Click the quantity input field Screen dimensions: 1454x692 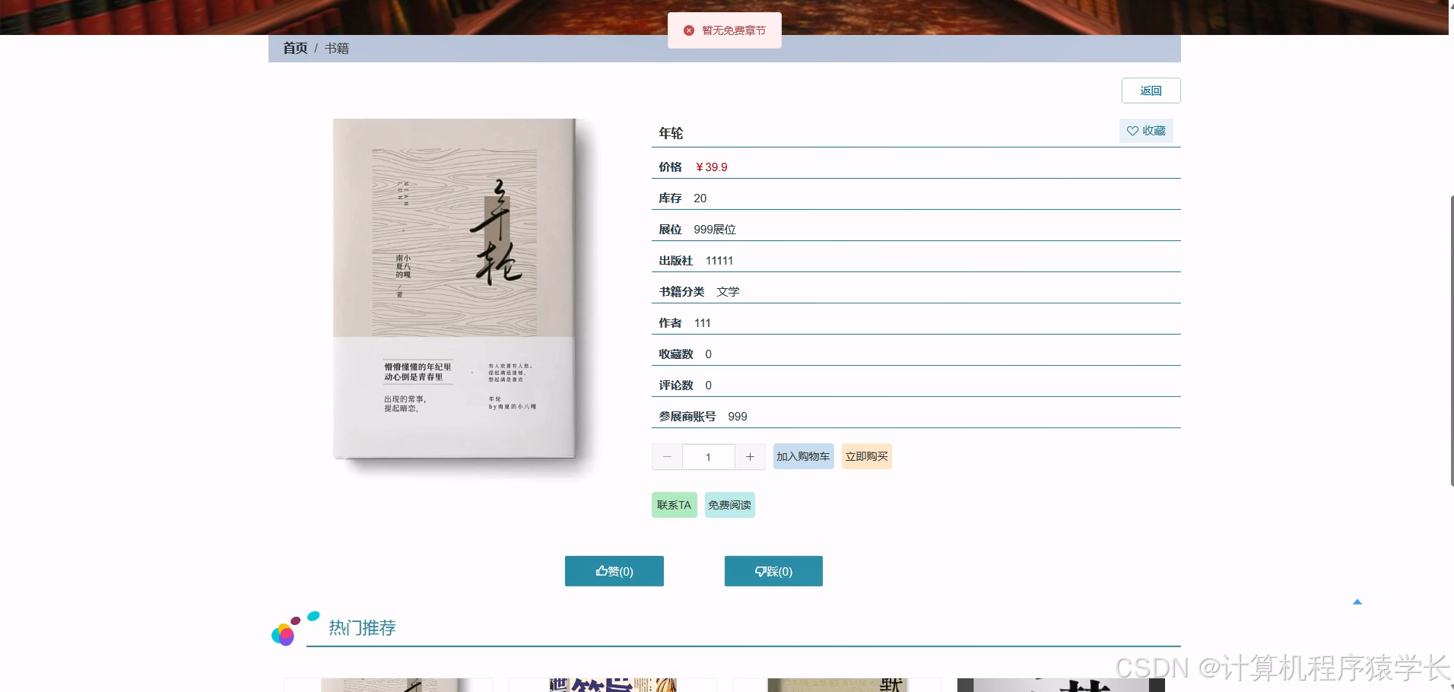coord(708,456)
